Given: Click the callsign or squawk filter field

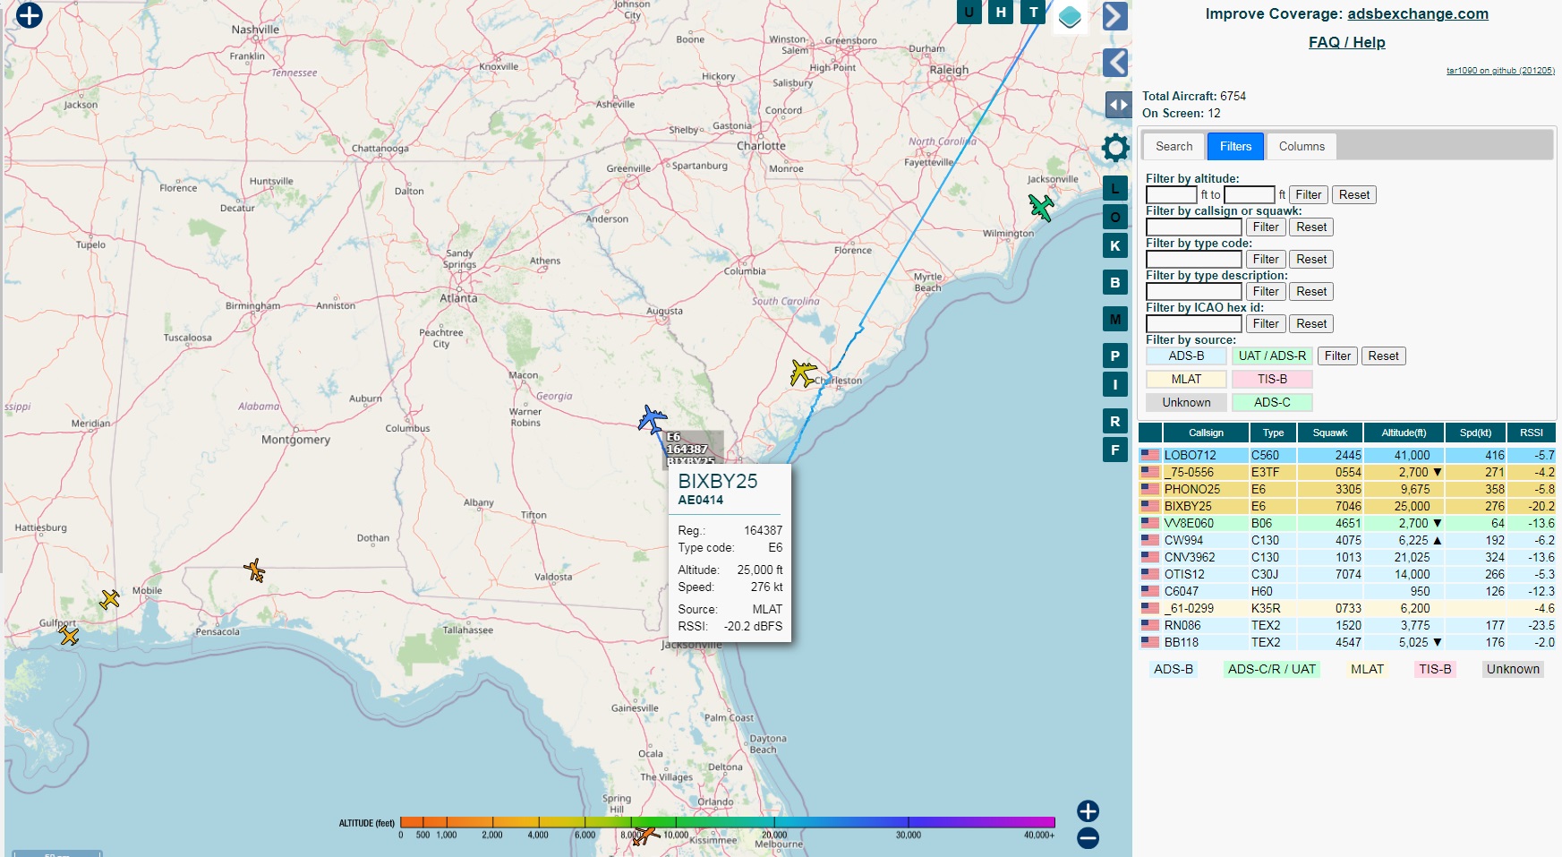Looking at the screenshot, I should (x=1194, y=227).
